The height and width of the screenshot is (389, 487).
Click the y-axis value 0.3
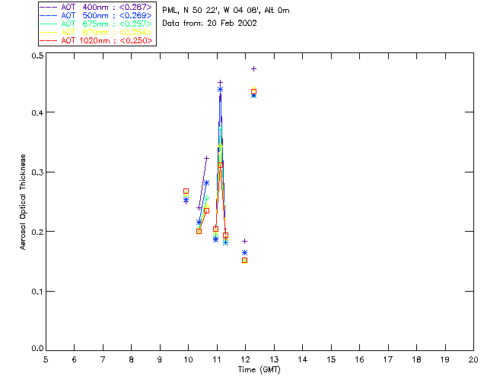[x=37, y=172]
